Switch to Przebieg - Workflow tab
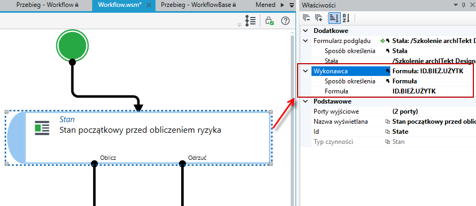476x206 pixels. pos(48,5)
